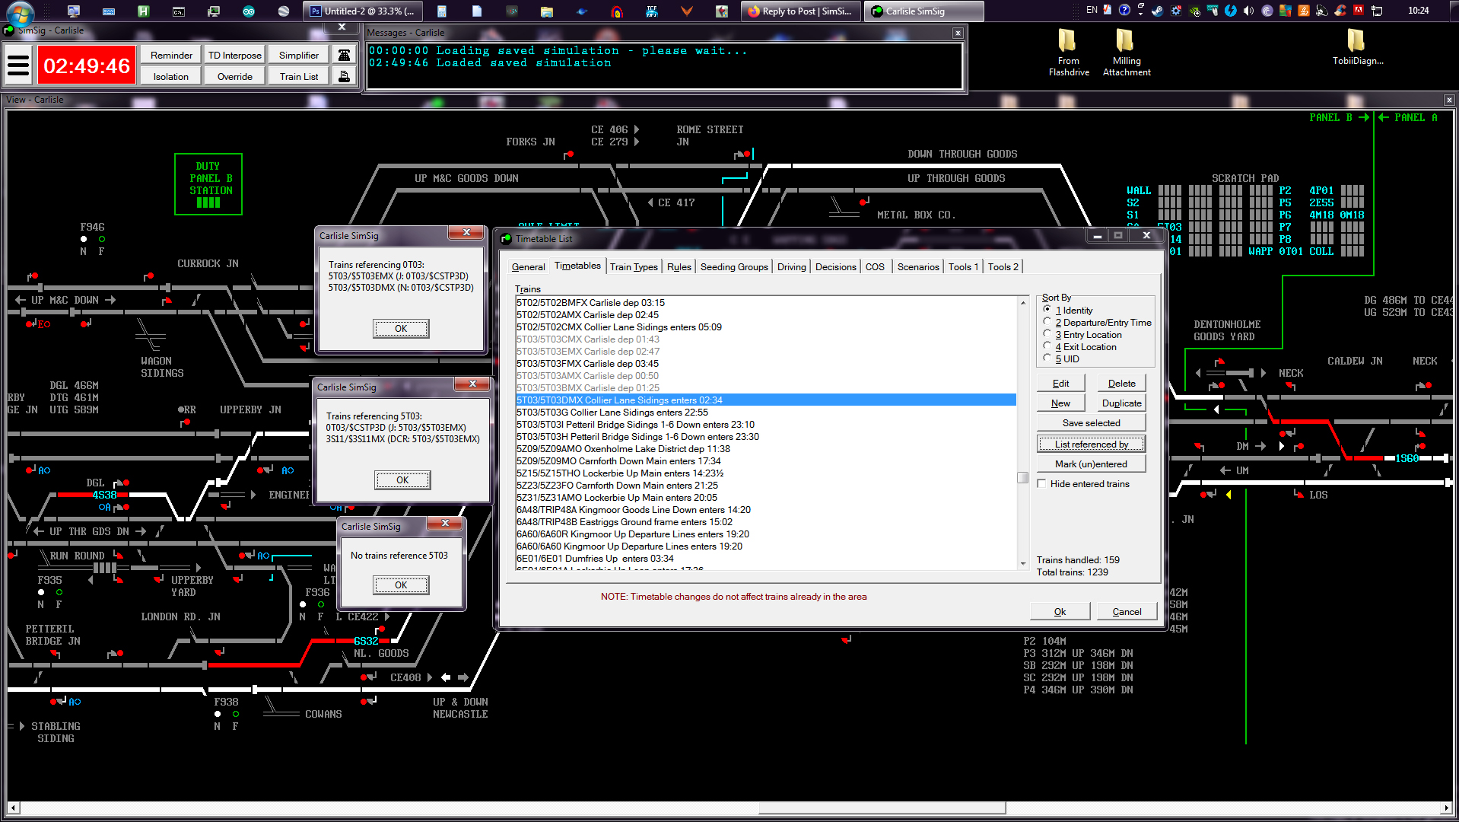Open the message printer icon below telephone
Viewport: 1459px width, 822px height.
point(345,76)
